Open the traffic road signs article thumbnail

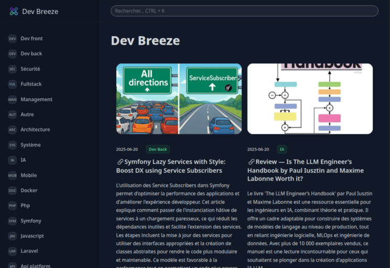tap(179, 99)
